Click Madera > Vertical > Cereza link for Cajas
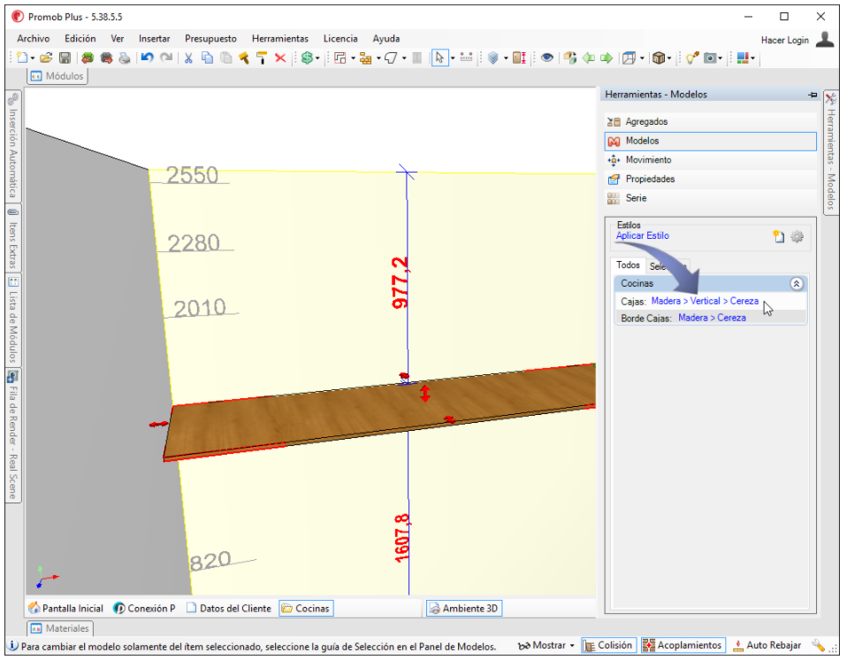 point(705,301)
